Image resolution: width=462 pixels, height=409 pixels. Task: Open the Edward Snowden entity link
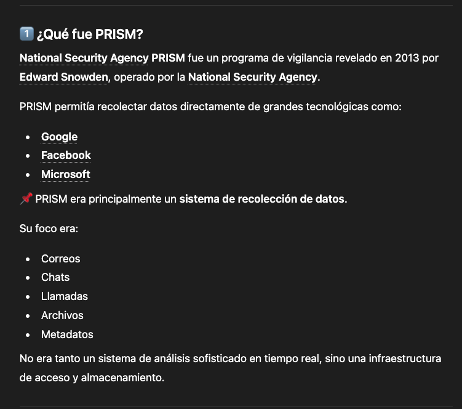click(x=63, y=77)
